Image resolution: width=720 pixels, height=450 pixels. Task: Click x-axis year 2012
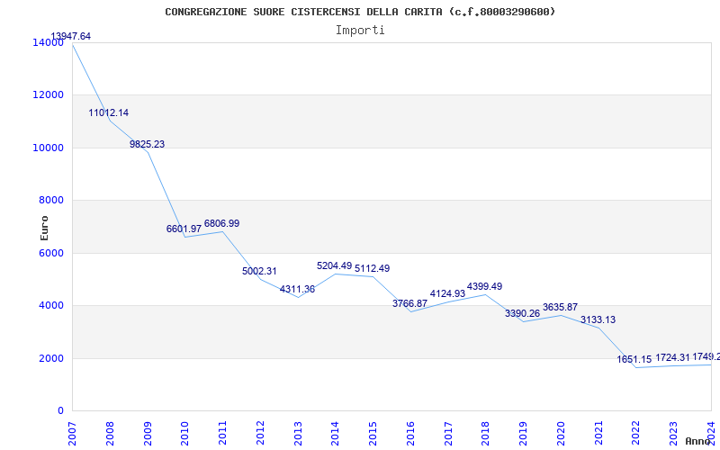click(260, 434)
